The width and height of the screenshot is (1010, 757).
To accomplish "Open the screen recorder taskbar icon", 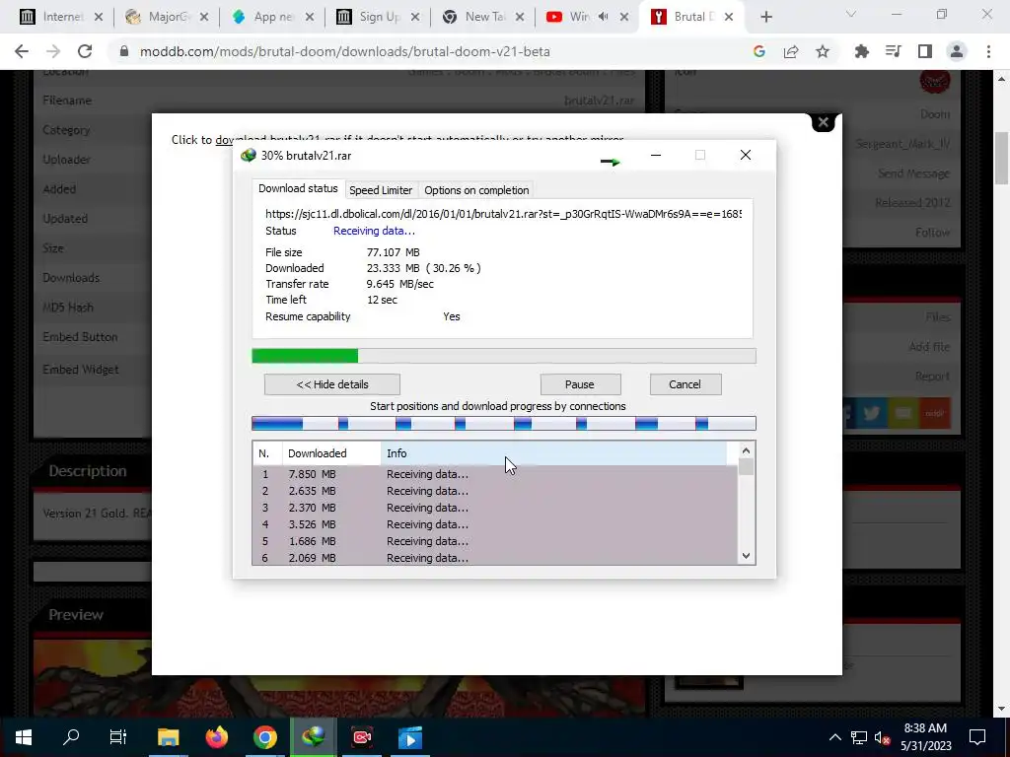I will point(362,737).
